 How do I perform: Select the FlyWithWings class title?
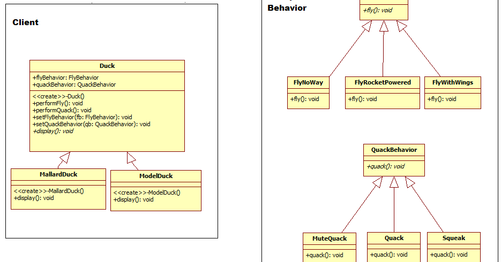pyautogui.click(x=452, y=82)
